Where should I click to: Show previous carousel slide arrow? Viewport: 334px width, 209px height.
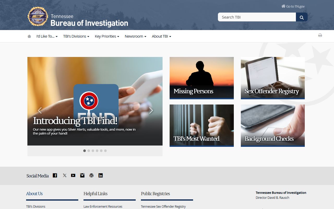40,111
